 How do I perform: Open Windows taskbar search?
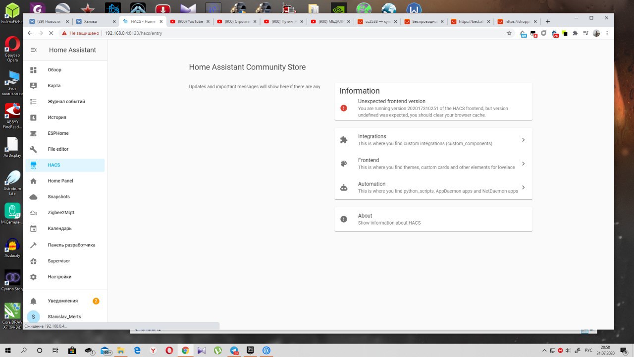24,350
